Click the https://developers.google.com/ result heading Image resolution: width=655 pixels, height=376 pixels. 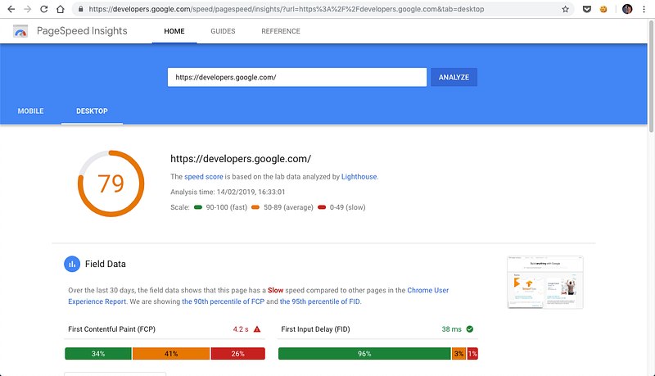click(241, 159)
